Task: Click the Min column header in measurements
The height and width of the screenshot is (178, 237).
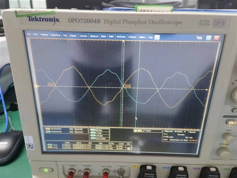Action: [x=89, y=143]
